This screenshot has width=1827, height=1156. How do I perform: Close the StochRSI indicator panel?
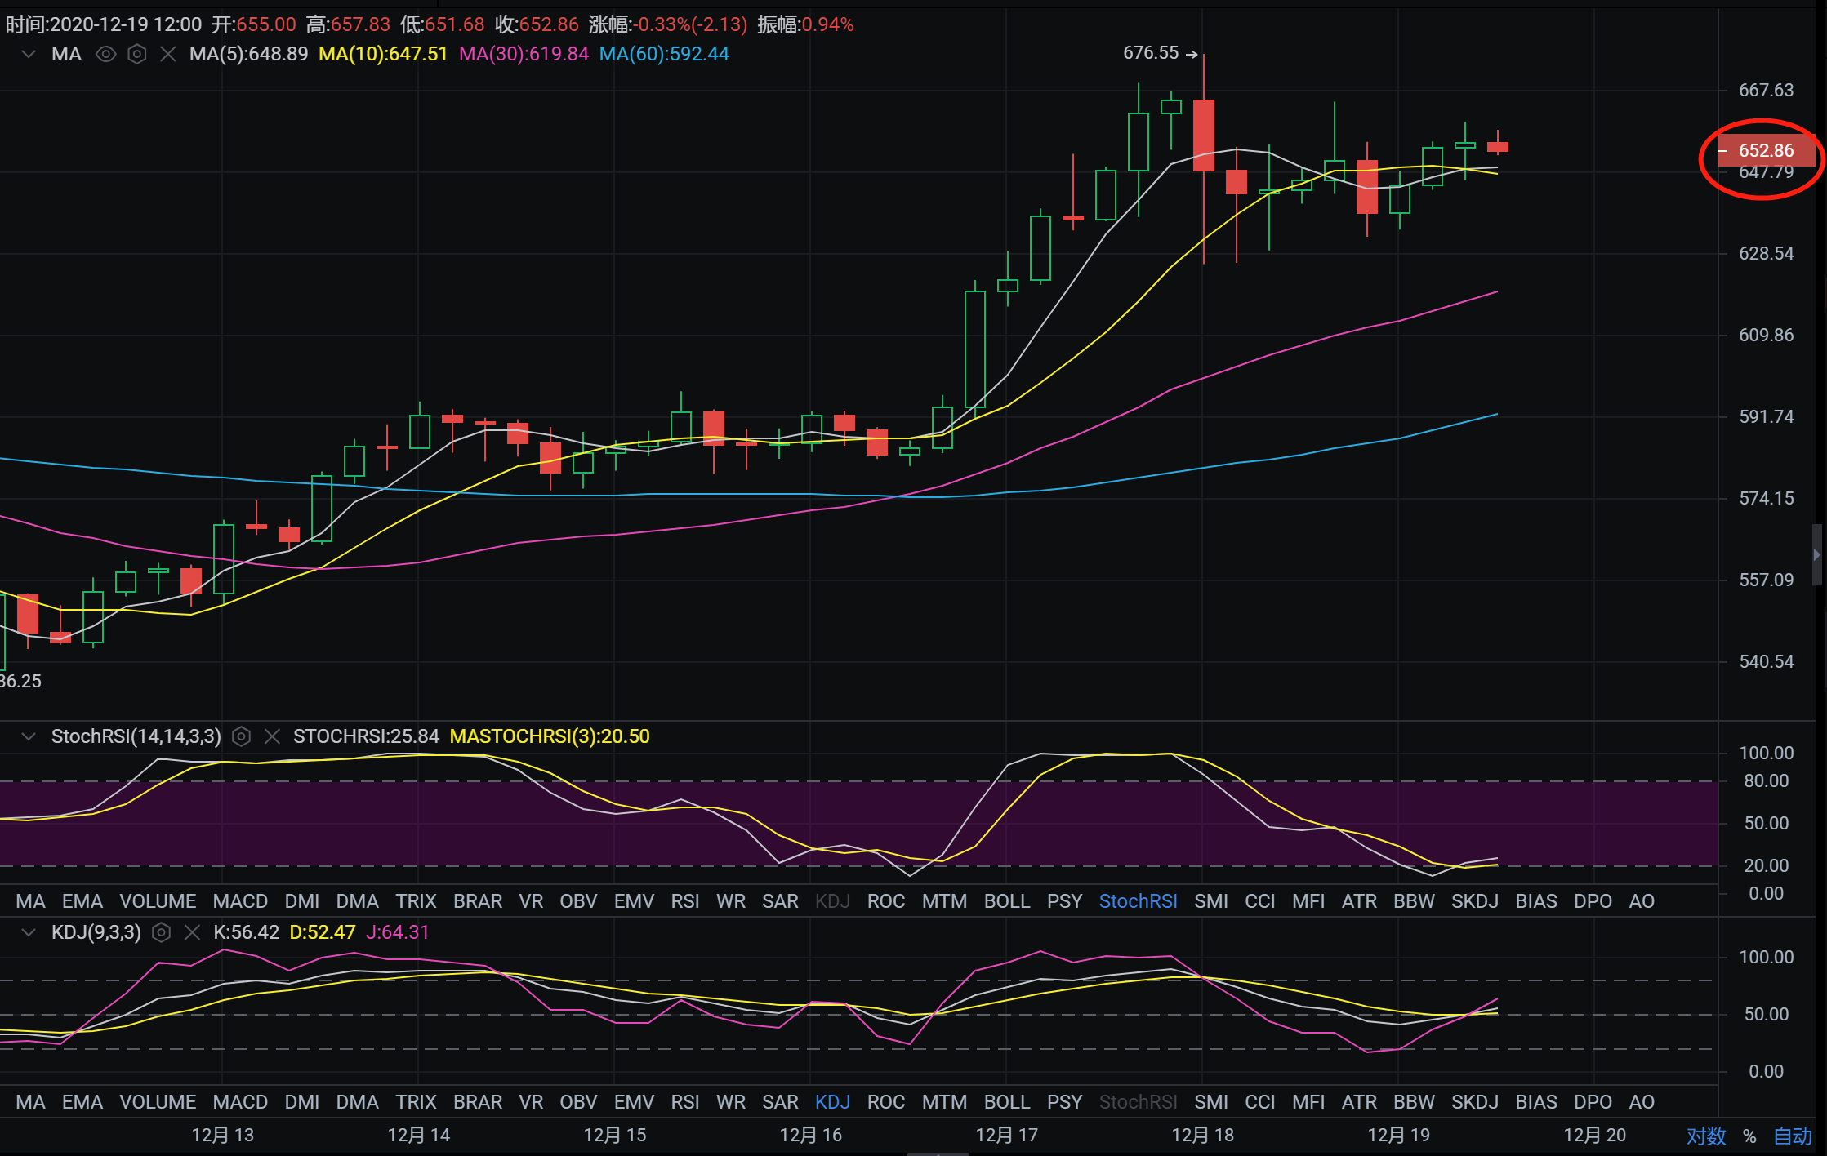coord(272,736)
